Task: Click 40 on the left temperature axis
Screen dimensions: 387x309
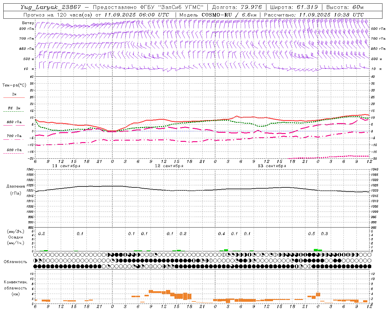Action: (31, 77)
